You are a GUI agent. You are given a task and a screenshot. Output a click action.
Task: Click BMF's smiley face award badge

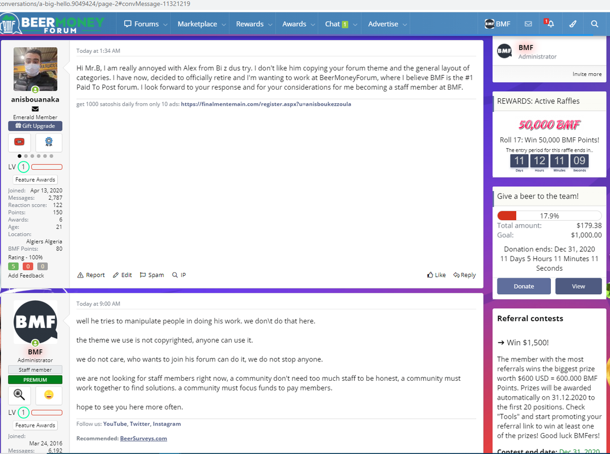49,394
